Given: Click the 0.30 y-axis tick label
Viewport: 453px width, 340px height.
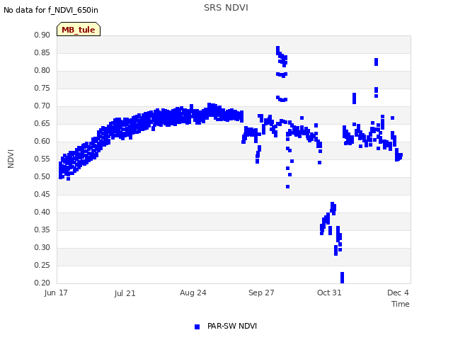Looking at the screenshot, I should [x=42, y=247].
